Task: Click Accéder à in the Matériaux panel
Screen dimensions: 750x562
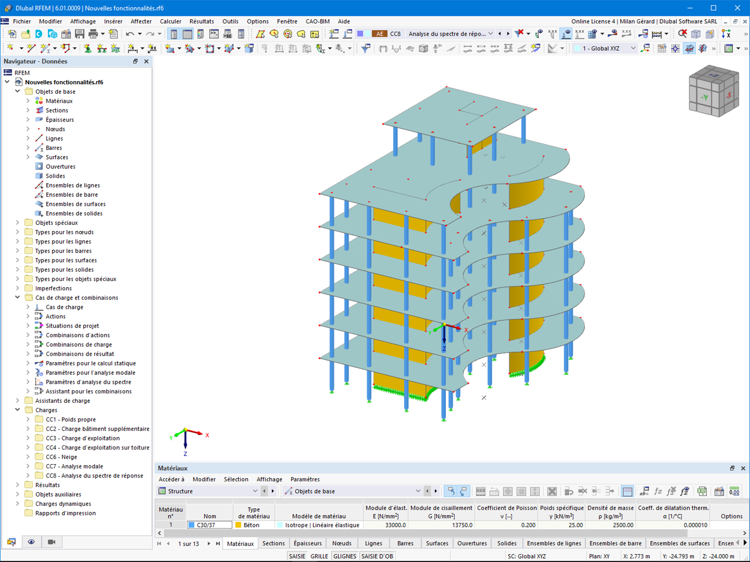Action: 171,479
